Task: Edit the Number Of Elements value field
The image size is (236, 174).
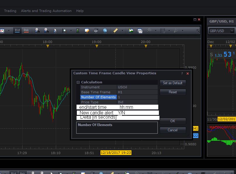Action: coord(137,97)
